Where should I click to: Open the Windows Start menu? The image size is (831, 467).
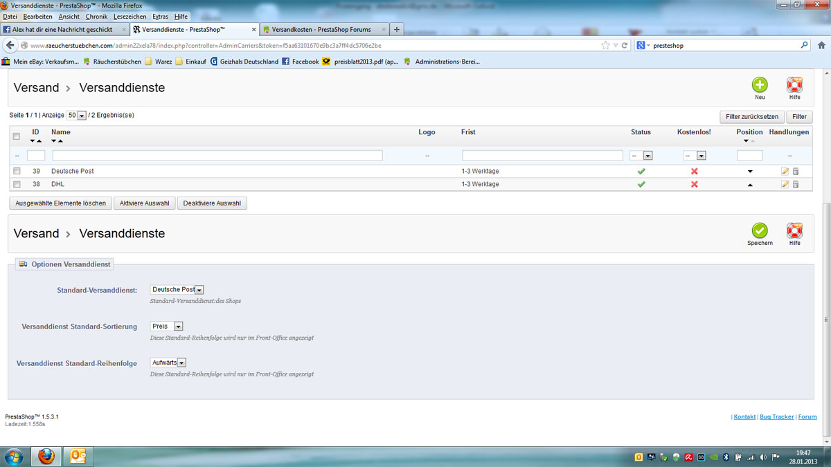pyautogui.click(x=14, y=457)
